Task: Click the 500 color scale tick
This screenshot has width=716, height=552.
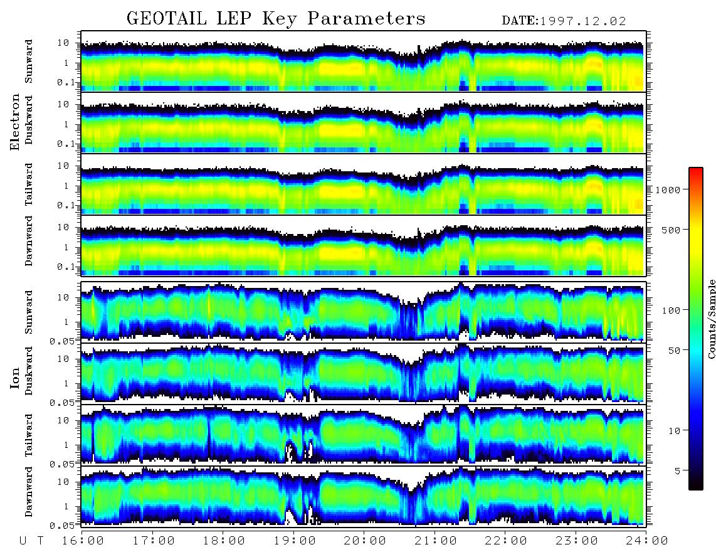Action: [x=671, y=230]
